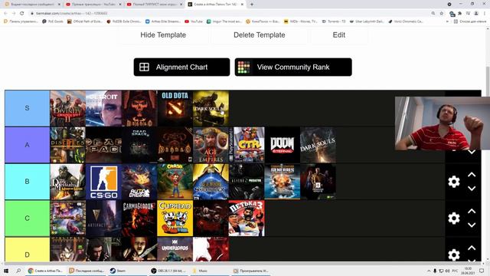The image size is (490, 276).
Task: Click the page vertical scrollbar
Action: tap(488, 144)
